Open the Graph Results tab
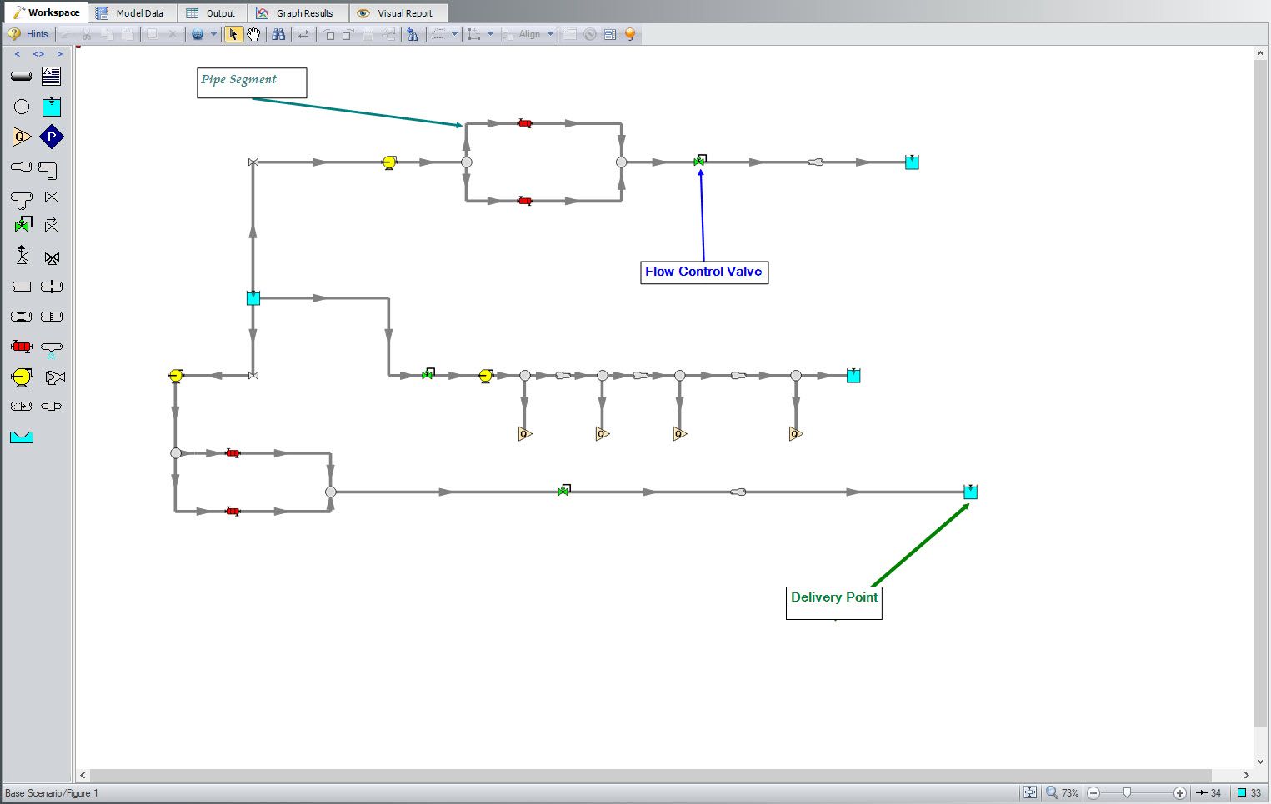 point(297,13)
